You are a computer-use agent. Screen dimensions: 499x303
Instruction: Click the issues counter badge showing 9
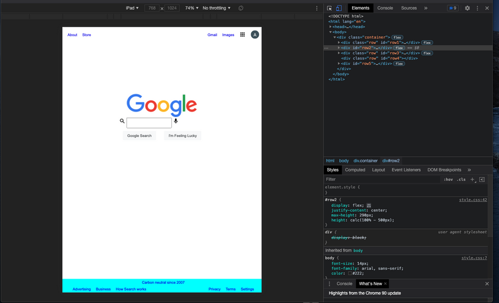coord(453,8)
